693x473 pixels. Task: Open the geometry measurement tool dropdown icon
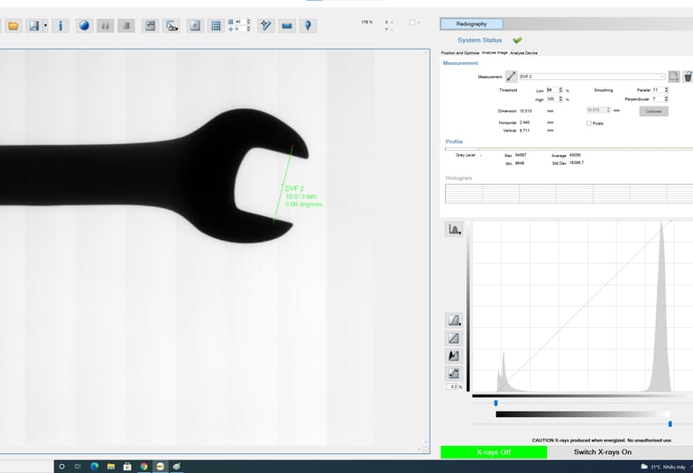(172, 26)
